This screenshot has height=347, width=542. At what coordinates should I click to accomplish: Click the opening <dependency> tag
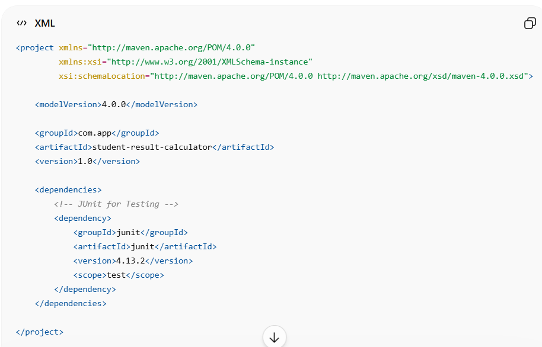coord(82,219)
